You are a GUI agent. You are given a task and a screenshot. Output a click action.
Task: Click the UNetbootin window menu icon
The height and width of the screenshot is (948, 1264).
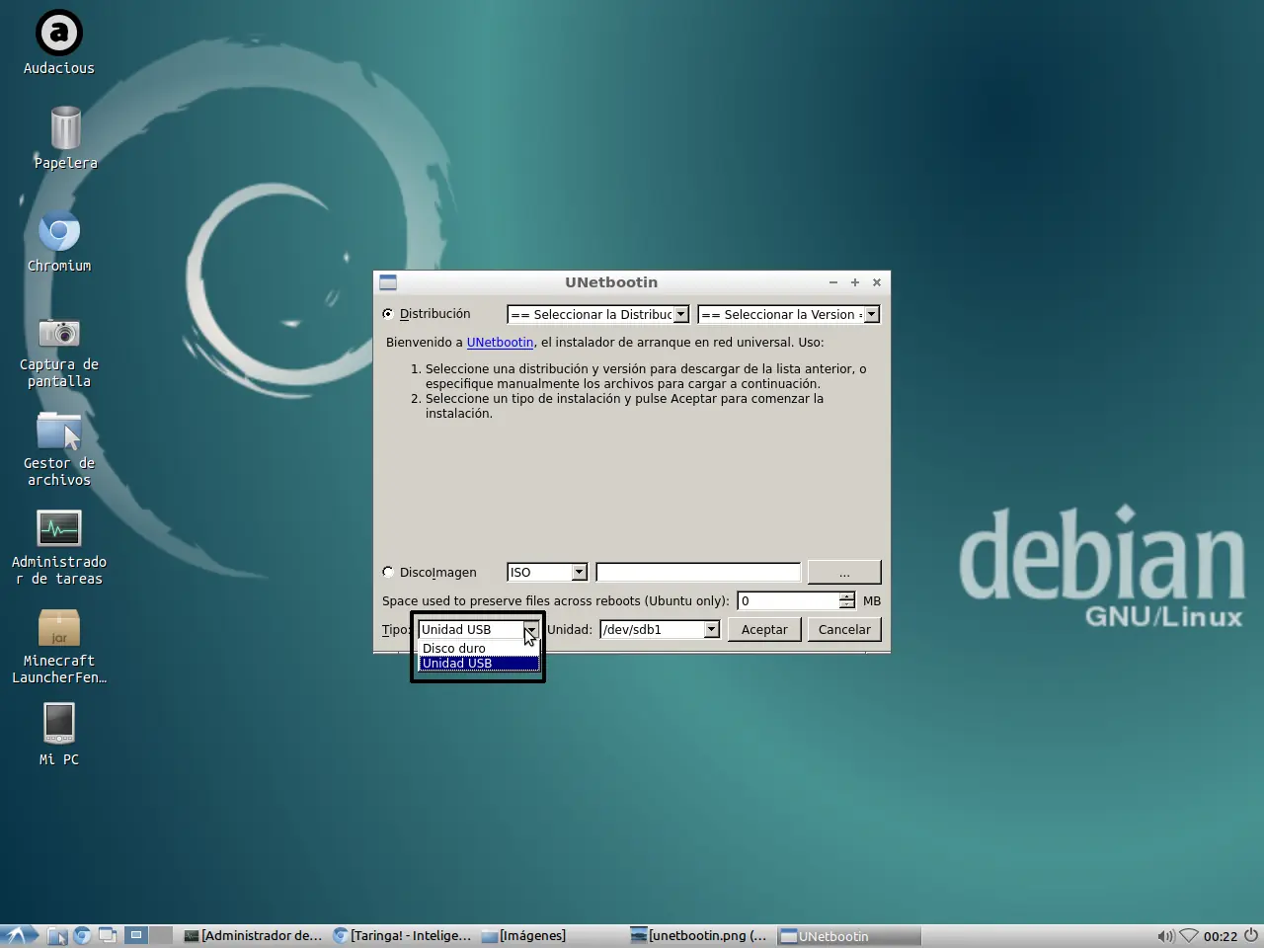[388, 282]
